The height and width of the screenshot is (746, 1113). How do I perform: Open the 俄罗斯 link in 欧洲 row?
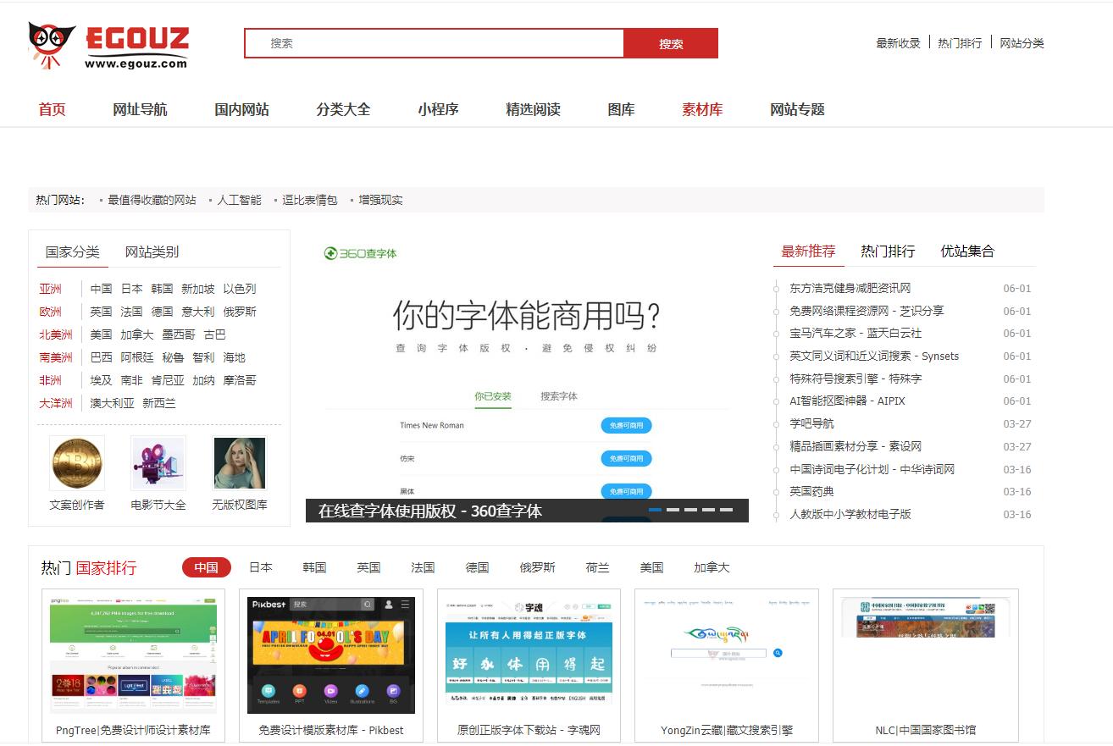tap(240, 312)
